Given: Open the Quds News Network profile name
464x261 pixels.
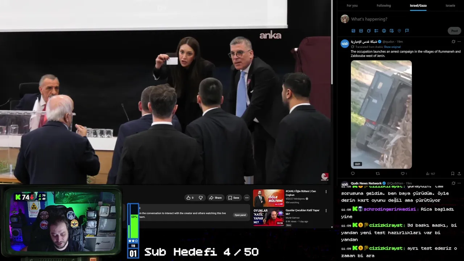Looking at the screenshot, I should pos(366,183).
